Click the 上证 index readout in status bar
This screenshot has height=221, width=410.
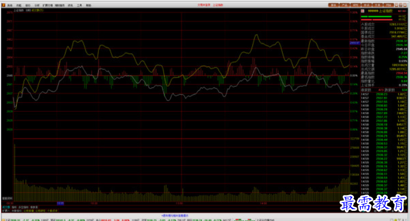click(x=22, y=220)
